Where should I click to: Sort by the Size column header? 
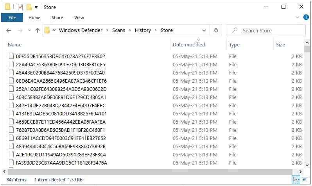(280, 45)
